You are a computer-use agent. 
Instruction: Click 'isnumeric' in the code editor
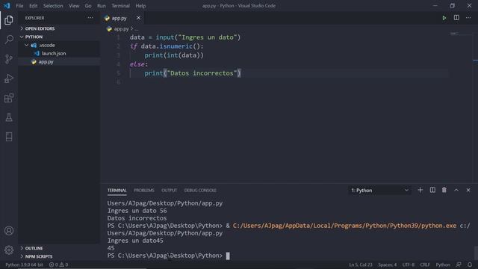coord(176,46)
